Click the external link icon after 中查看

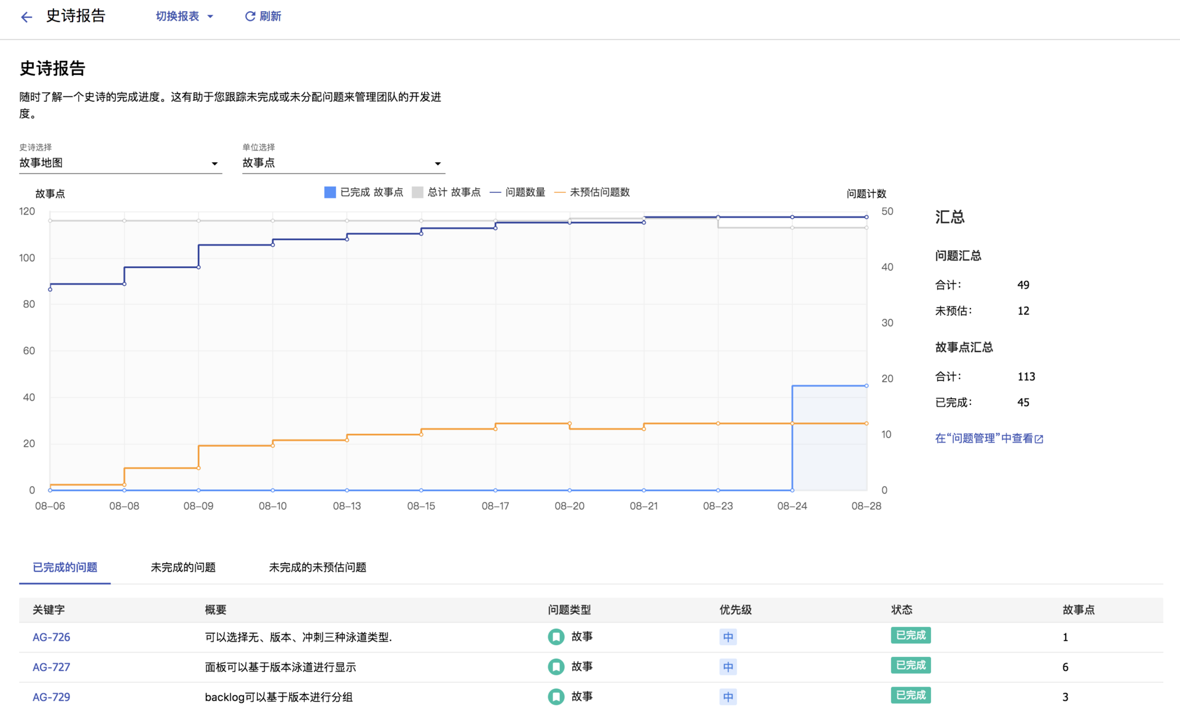(x=1039, y=439)
